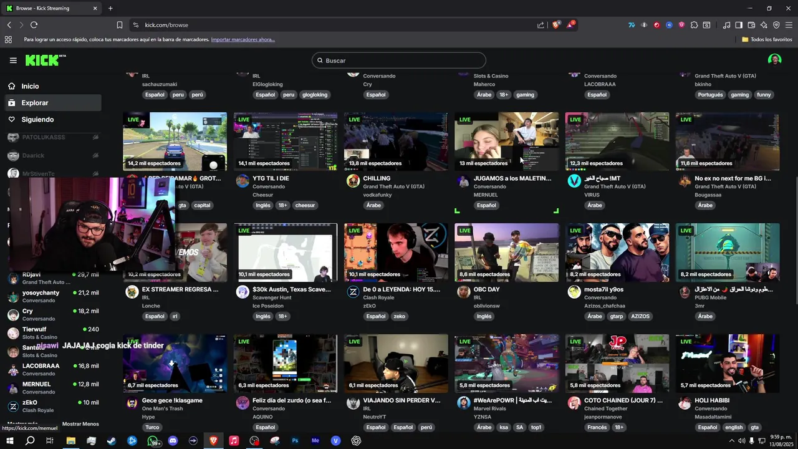This screenshot has width=798, height=449.
Task: Open zEkO channel in followed list
Action: click(x=54, y=406)
